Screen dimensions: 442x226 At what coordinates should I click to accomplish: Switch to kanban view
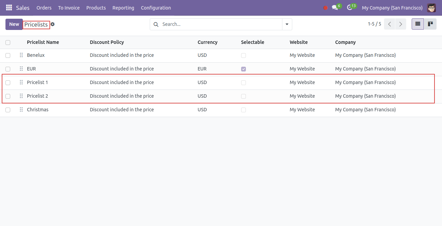[x=430, y=24]
